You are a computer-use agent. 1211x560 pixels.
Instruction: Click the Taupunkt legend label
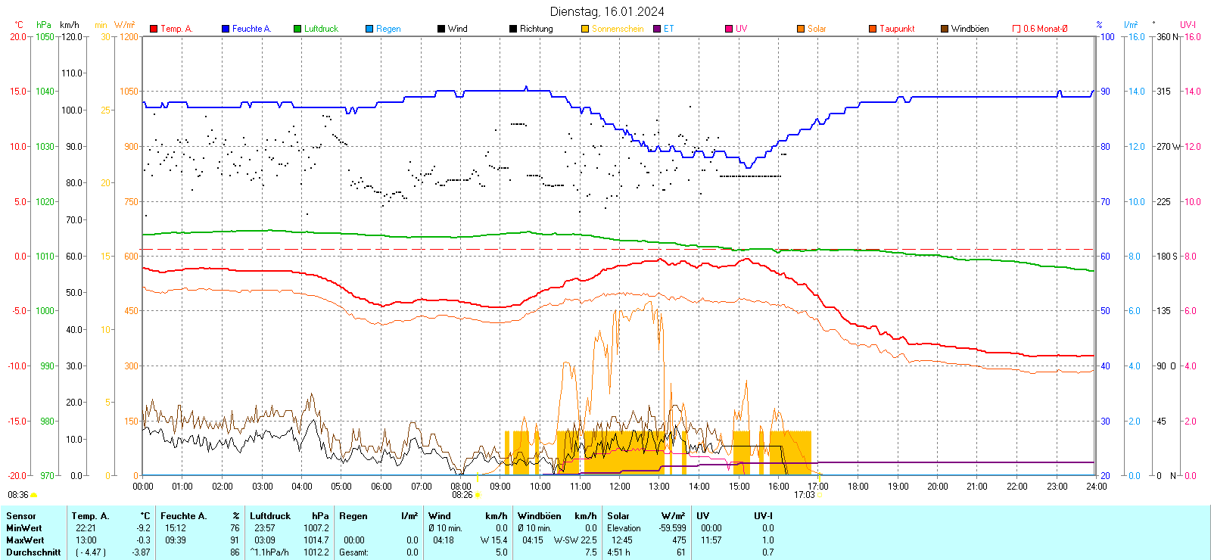(897, 29)
